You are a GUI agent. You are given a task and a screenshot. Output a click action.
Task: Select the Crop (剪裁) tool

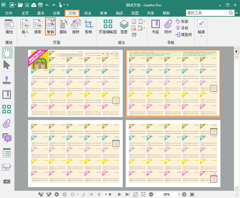88,26
